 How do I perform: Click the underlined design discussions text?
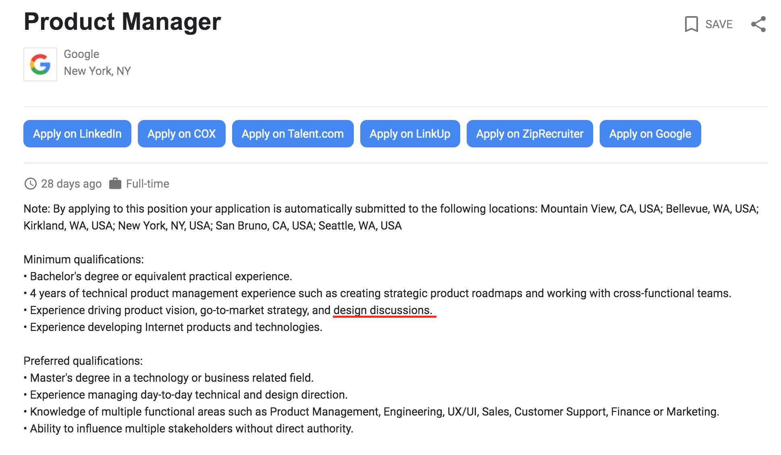[x=383, y=310]
